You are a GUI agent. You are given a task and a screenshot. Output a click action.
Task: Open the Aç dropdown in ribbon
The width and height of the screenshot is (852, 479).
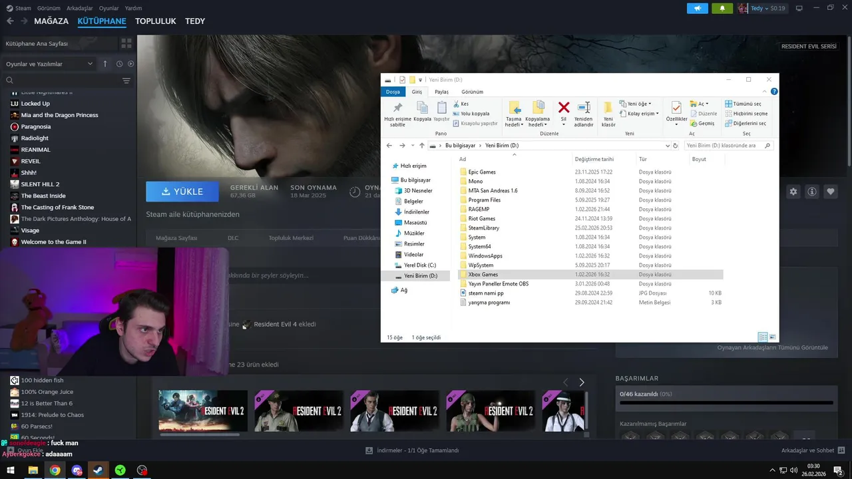pyautogui.click(x=699, y=104)
